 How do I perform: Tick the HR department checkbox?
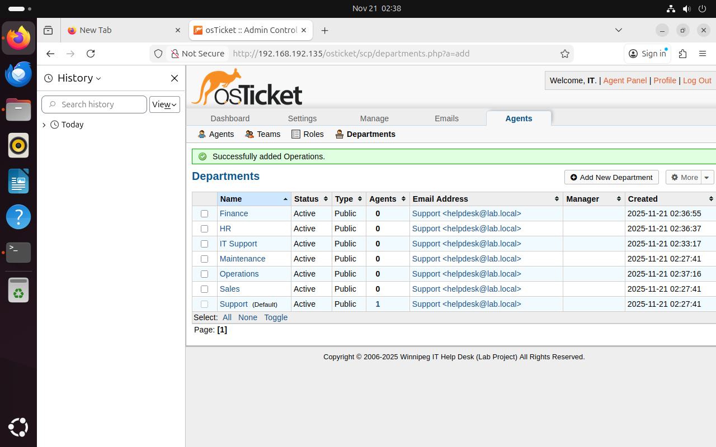tap(204, 229)
